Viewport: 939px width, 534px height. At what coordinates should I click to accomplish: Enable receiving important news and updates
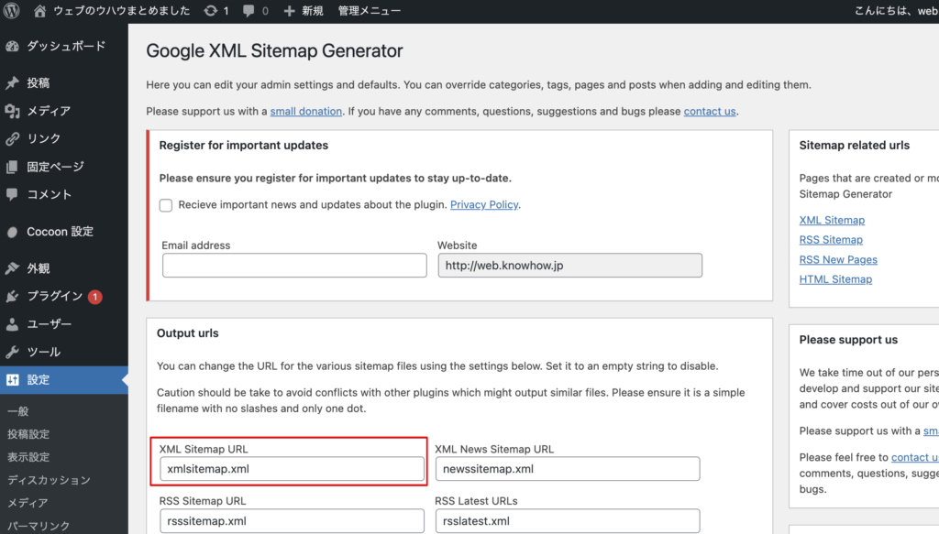click(x=166, y=205)
